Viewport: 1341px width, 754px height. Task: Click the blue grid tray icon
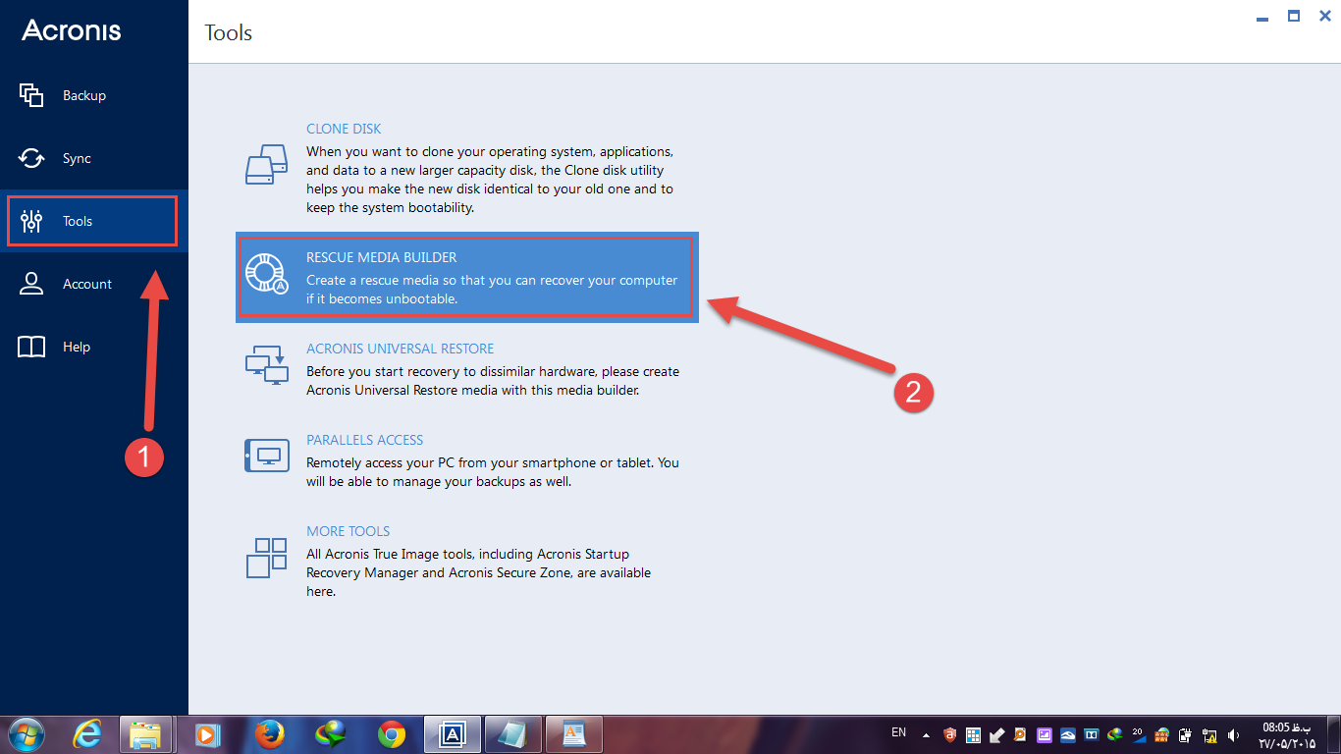[974, 734]
